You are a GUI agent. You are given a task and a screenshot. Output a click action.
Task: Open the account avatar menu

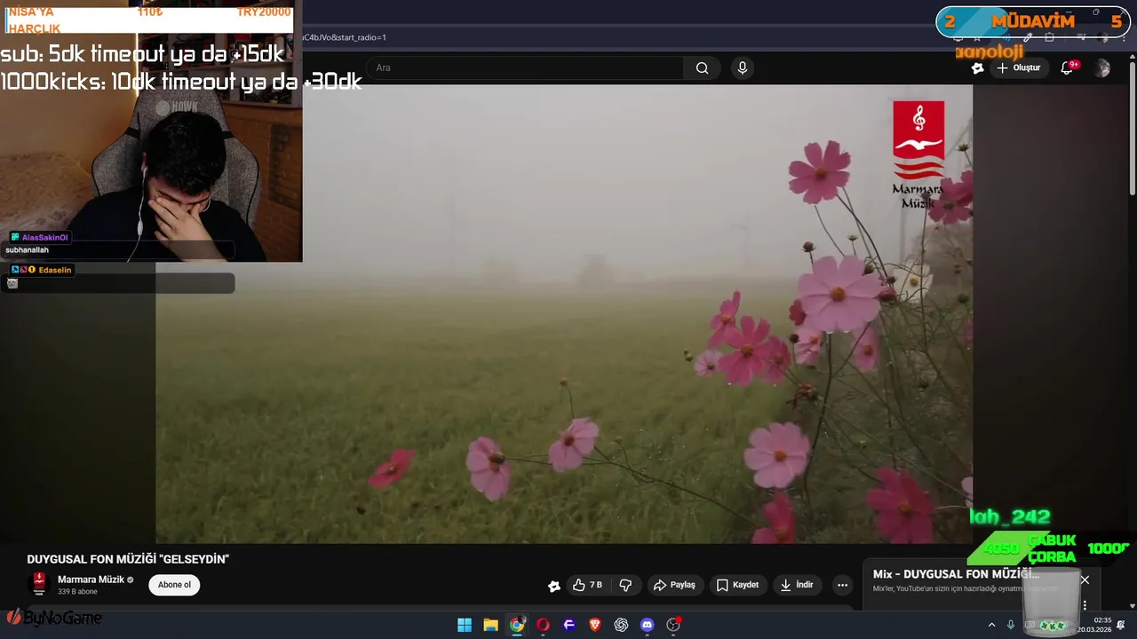(1102, 68)
